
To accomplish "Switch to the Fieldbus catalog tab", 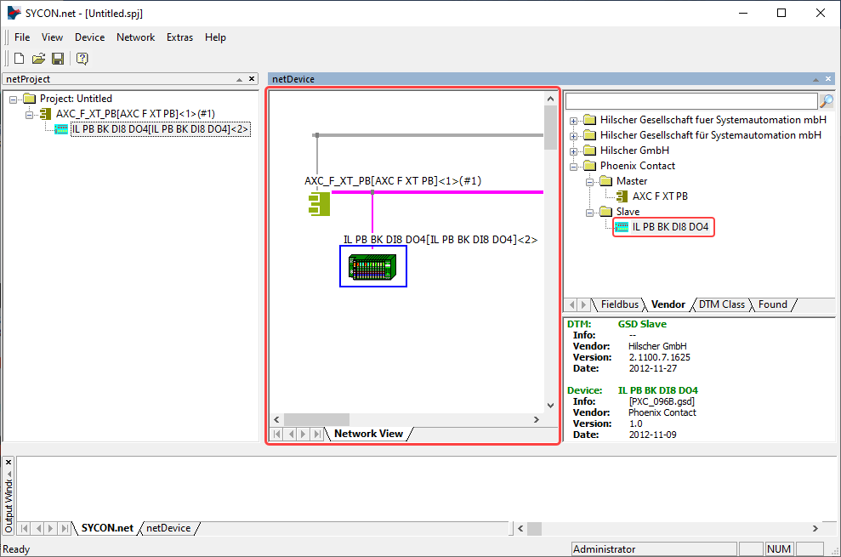I will [x=620, y=304].
